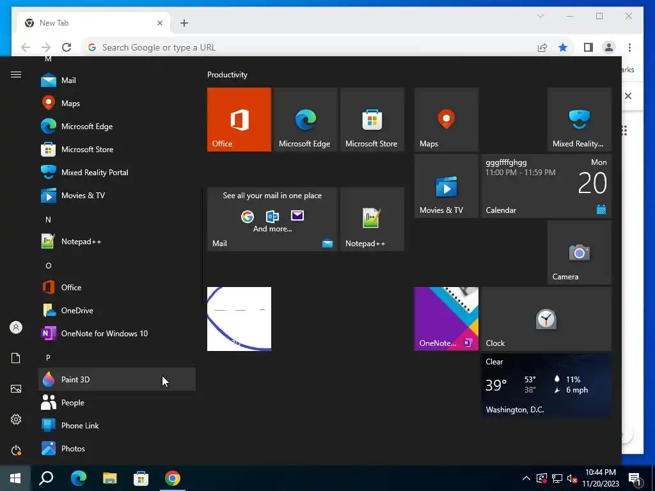Open the Microsoft Store tile

[372, 120]
